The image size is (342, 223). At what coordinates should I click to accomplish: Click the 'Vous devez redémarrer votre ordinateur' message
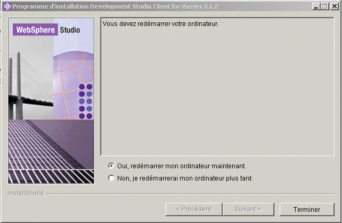[x=160, y=24]
